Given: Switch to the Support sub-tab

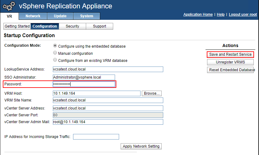Looking at the screenshot, I should point(99,26).
